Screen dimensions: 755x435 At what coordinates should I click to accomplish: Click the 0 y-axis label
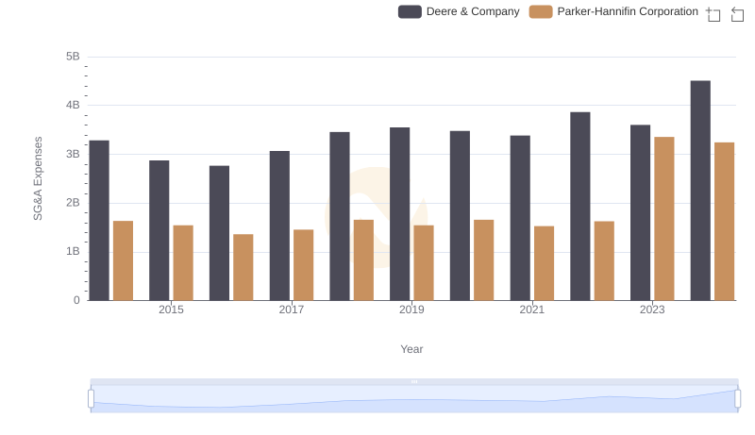76,301
